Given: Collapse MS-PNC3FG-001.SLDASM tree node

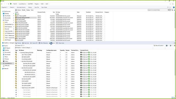Looking at the screenshot, I should coord(23,70).
